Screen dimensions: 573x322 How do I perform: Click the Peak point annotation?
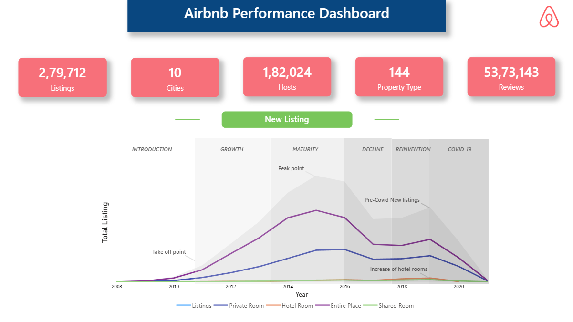[x=291, y=169]
